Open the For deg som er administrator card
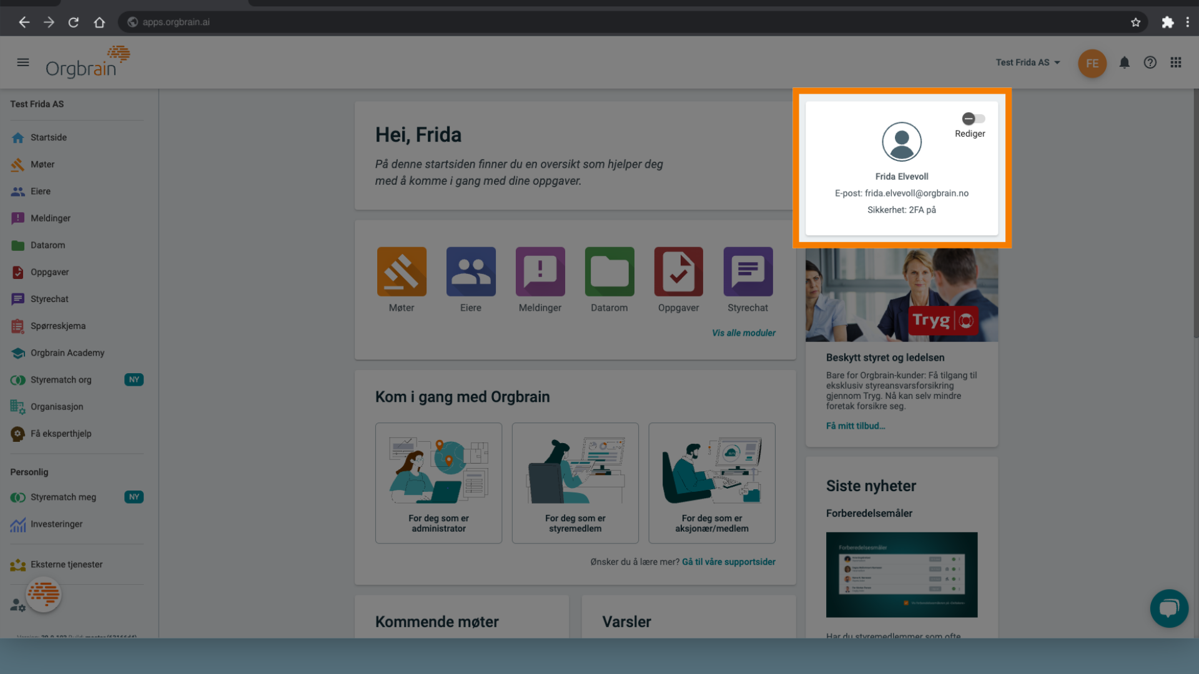Image resolution: width=1199 pixels, height=674 pixels. 438,483
